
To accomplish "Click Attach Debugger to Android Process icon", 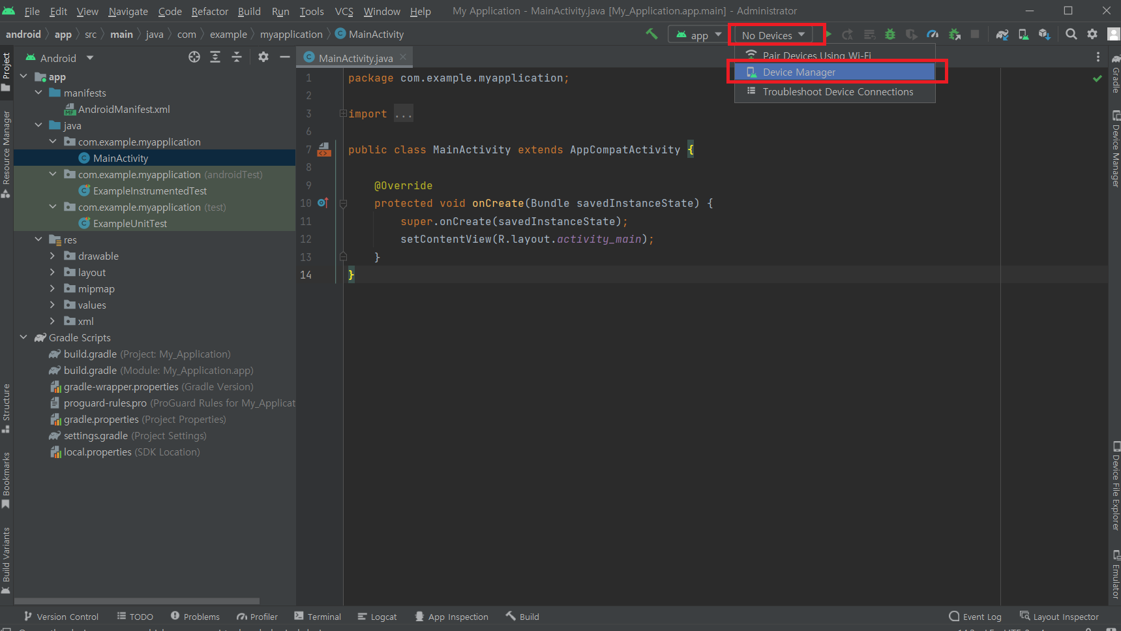I will pos(954,34).
